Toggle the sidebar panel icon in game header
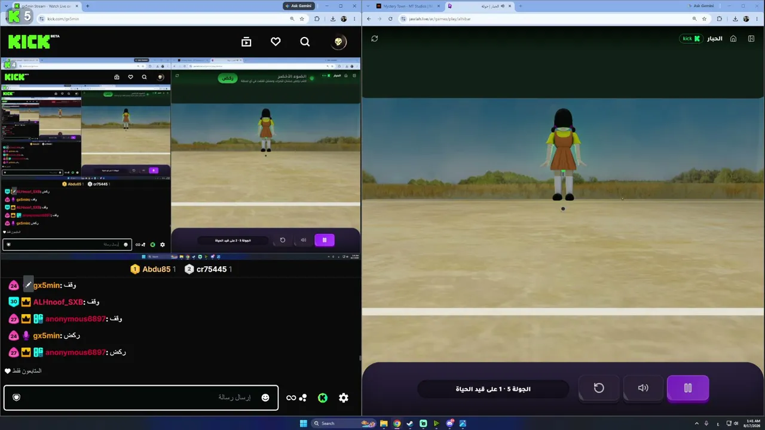This screenshot has height=430, width=765. (x=751, y=39)
